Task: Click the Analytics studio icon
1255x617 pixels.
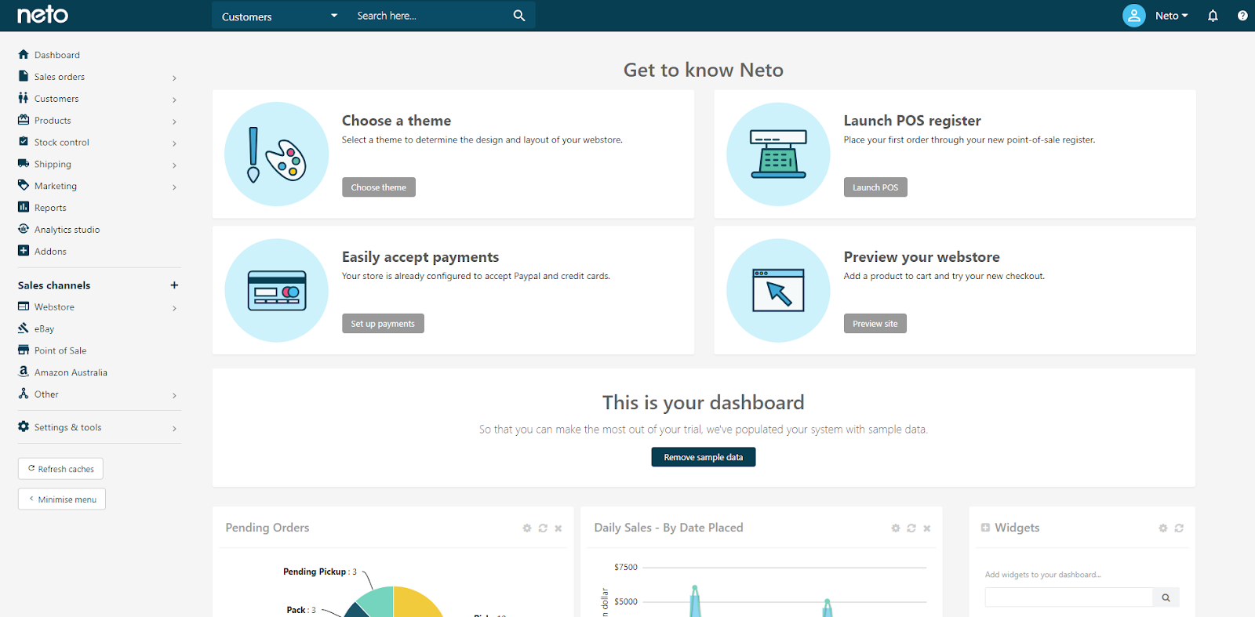Action: (24, 229)
